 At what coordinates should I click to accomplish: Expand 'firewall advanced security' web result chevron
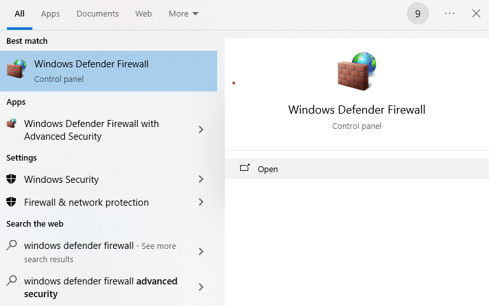point(201,287)
